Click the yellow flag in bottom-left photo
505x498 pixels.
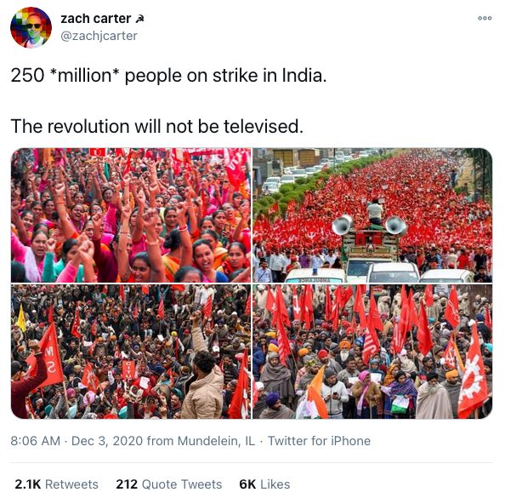(21, 319)
